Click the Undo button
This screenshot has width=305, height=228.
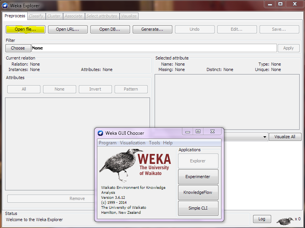(195, 29)
